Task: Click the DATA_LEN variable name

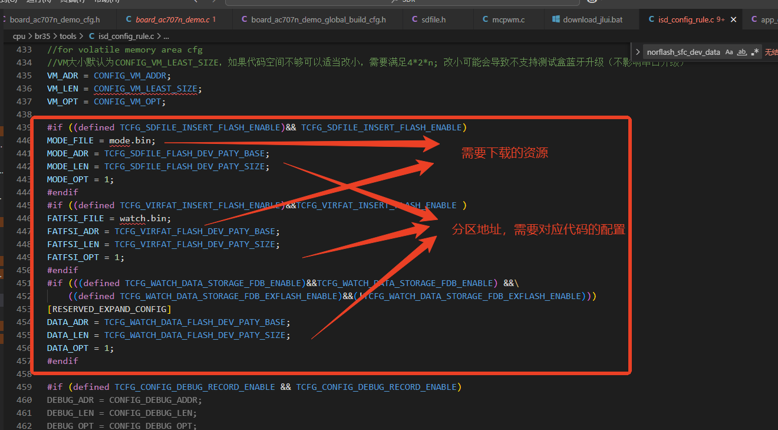Action: [68, 335]
